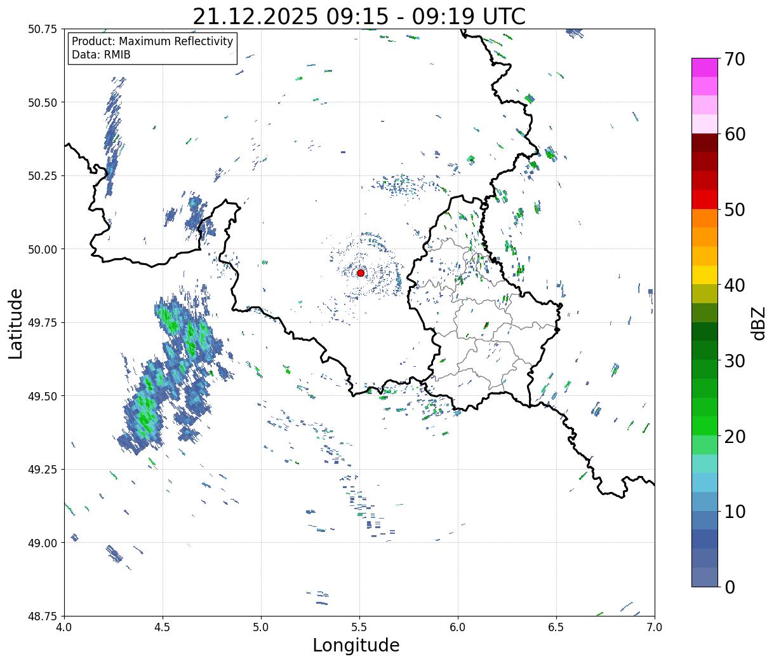The width and height of the screenshot is (774, 661).
Task: Click the bright red colorbar swatch above 50
Action: [705, 200]
